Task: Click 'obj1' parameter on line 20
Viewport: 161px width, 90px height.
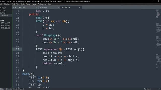Action: tap(77, 49)
